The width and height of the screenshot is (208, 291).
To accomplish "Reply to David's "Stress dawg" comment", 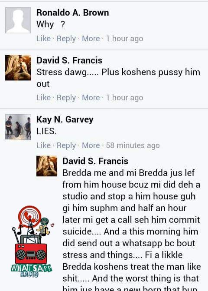I will [66, 98].
